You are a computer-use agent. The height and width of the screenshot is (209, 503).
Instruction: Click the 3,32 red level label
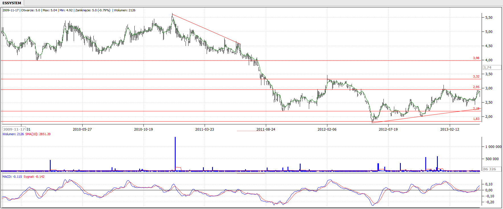476,76
